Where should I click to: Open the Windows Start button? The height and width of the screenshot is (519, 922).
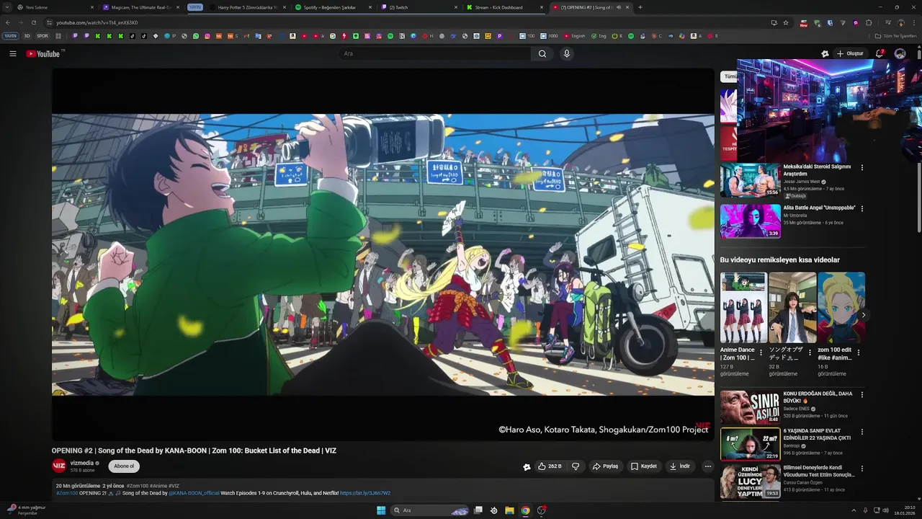[381, 510]
